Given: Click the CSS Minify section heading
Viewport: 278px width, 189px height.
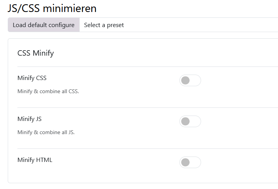Looking at the screenshot, I should pos(36,53).
